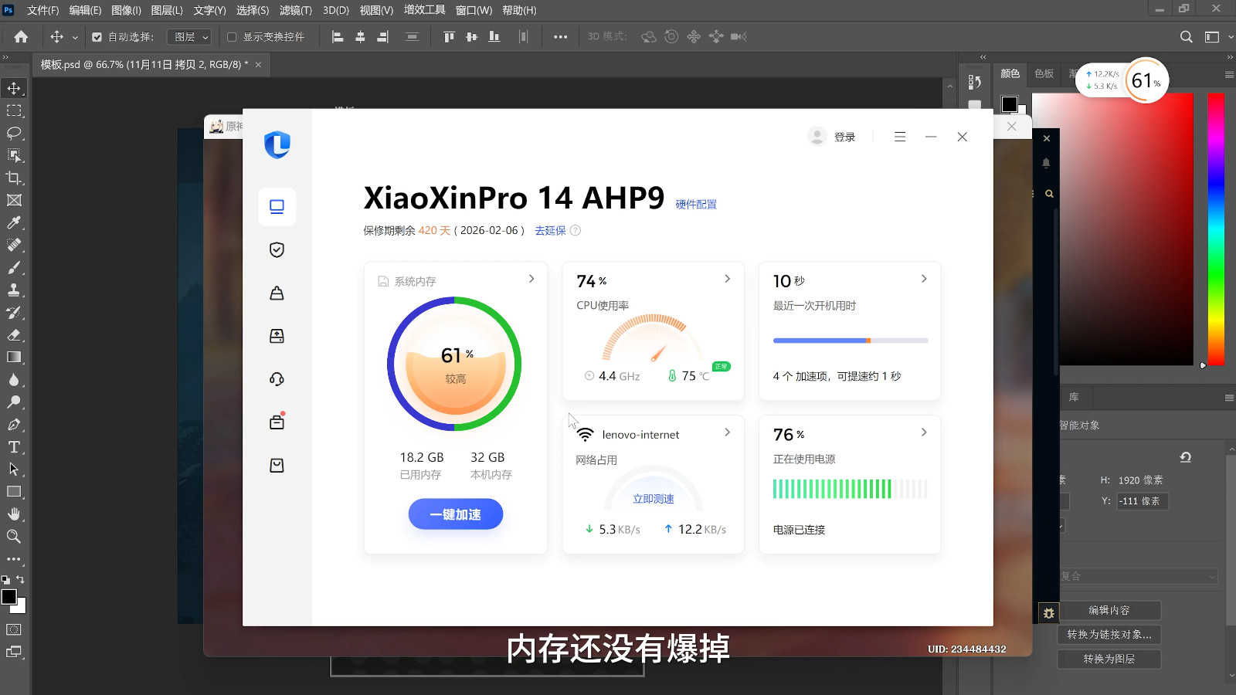Viewport: 1236px width, 695px height.
Task: Toggle the 自动选择 checkbox
Action: tap(97, 37)
